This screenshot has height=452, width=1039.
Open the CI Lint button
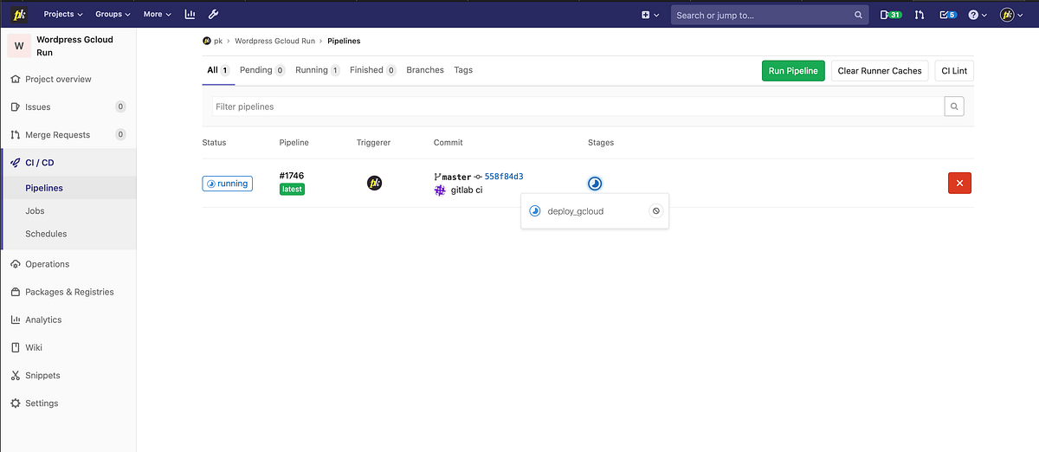click(x=954, y=71)
